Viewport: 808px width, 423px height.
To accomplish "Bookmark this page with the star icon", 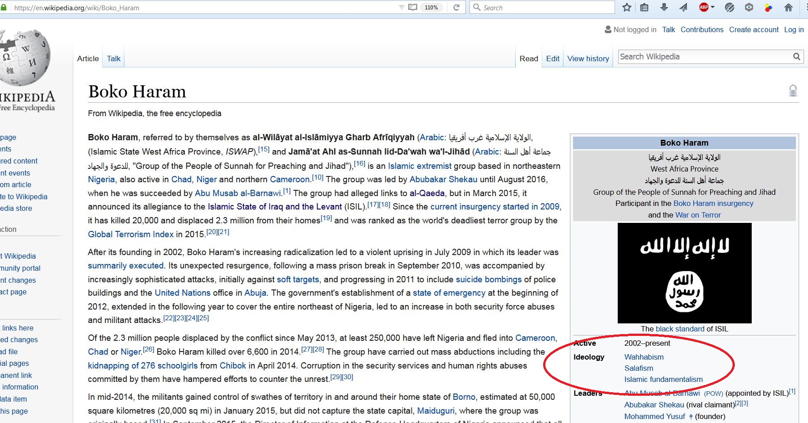I will [x=627, y=8].
